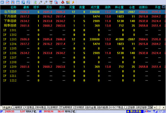Click the tab list scroll arrows button
This screenshot has width=166, height=113.
tap(150, 107)
